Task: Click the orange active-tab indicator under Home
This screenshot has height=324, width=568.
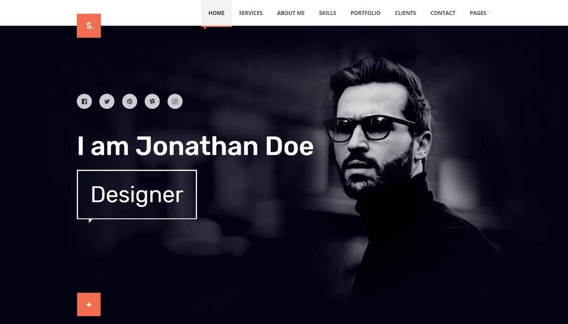Action: click(x=216, y=27)
